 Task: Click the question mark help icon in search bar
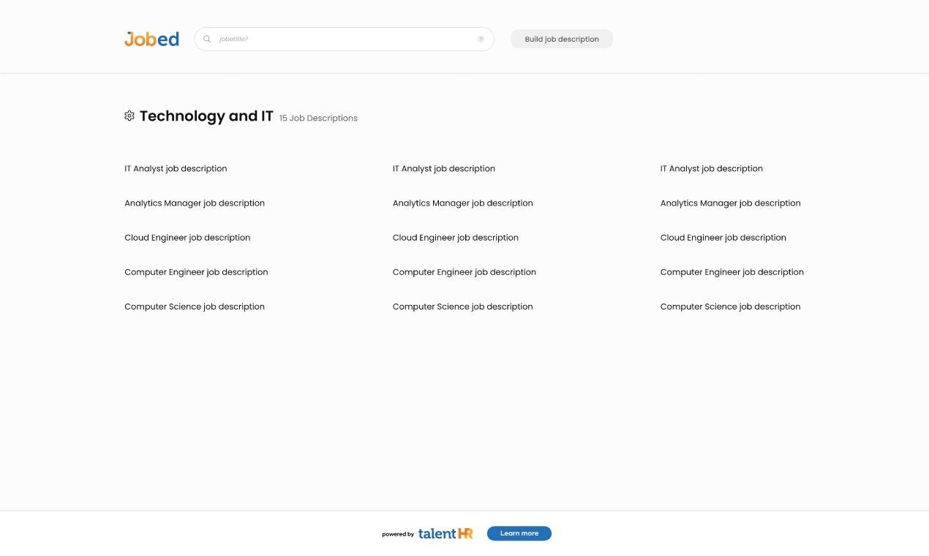click(x=481, y=40)
